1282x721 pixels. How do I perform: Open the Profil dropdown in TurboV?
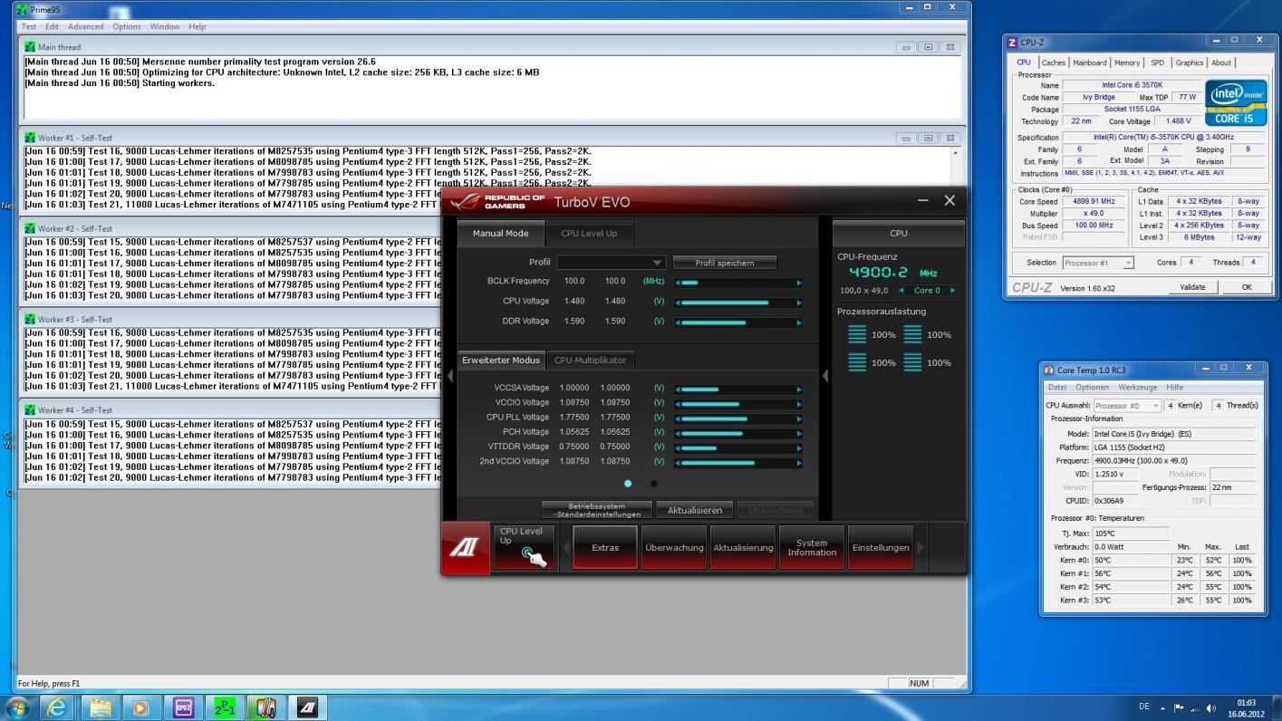(x=612, y=263)
